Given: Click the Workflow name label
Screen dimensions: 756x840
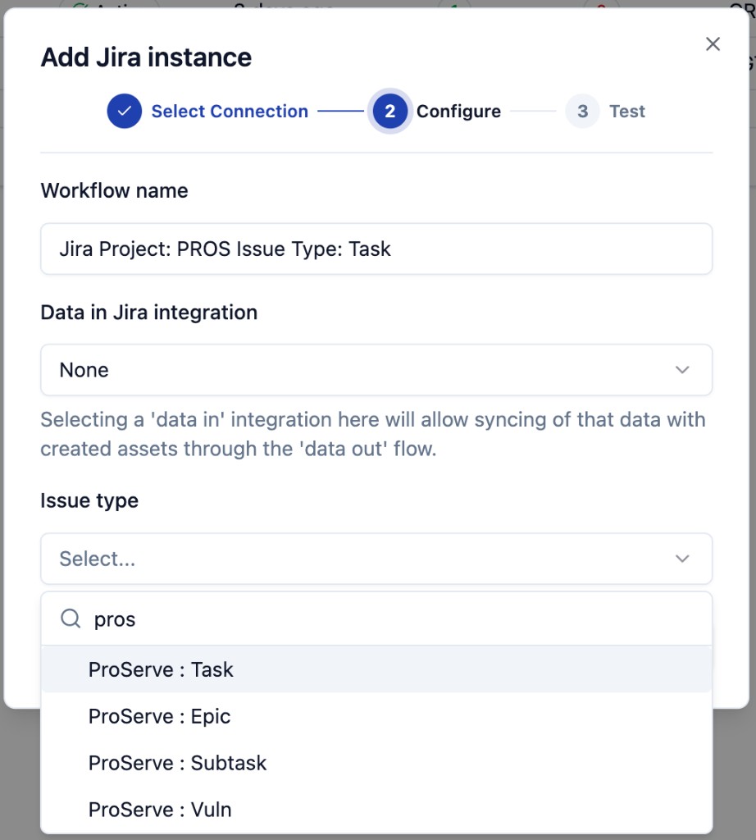Looking at the screenshot, I should (x=115, y=190).
